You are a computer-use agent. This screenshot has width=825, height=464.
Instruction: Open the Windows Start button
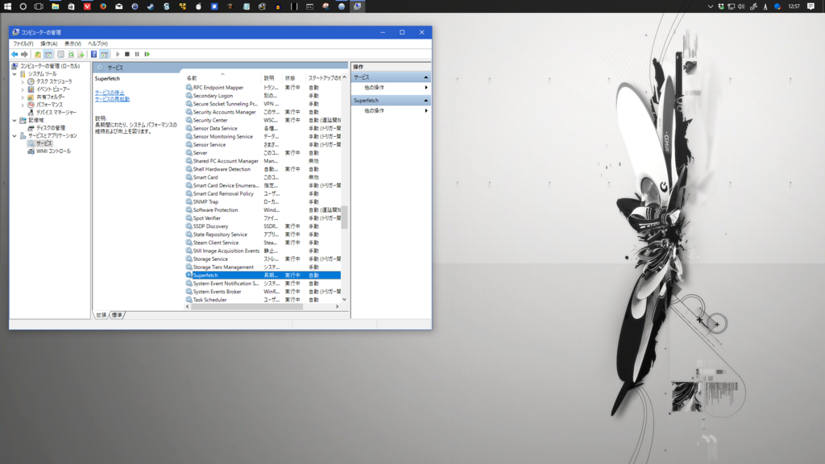[x=7, y=6]
